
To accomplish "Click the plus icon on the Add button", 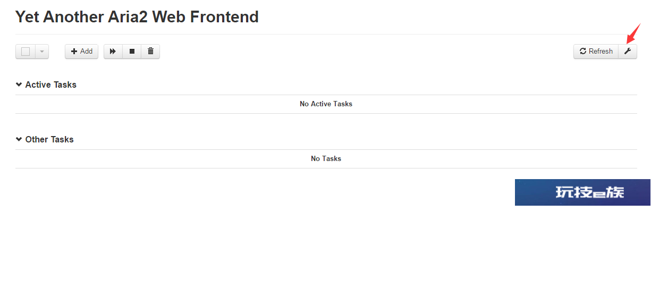I will [74, 51].
